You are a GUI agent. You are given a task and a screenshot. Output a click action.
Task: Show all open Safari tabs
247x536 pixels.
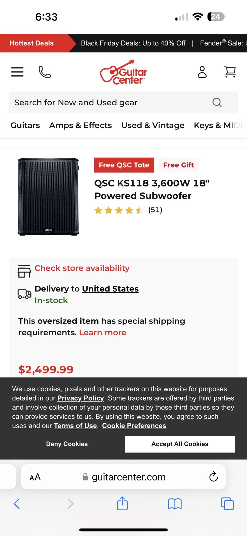(227, 504)
